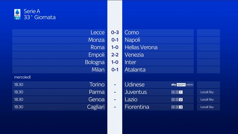Click the DAZN 1 channel icon
Viewport: 238px width, 134px height.
click(x=177, y=92)
